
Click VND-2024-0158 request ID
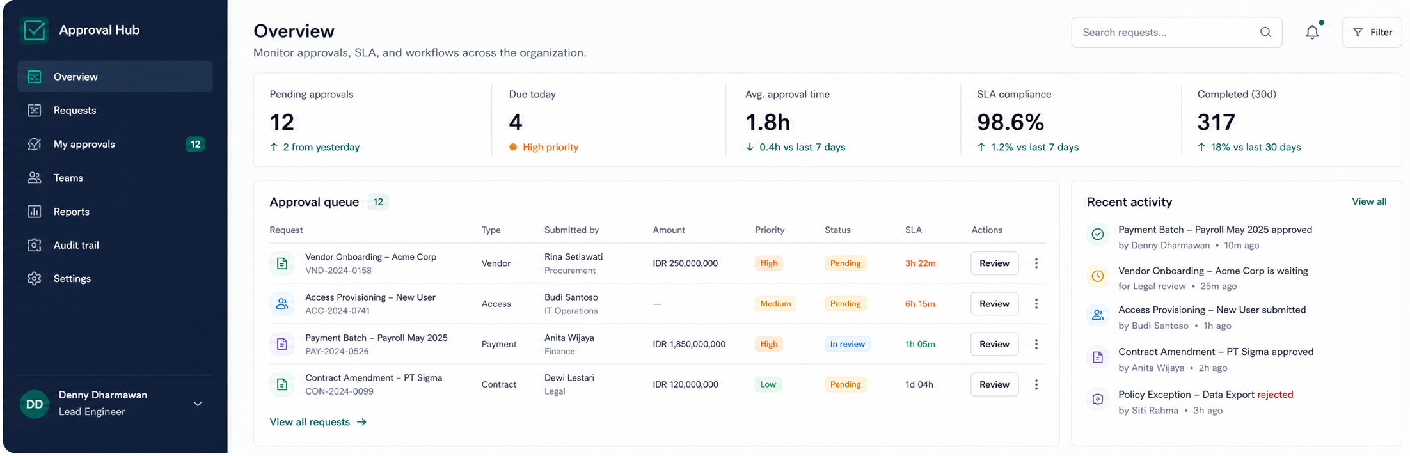(338, 271)
